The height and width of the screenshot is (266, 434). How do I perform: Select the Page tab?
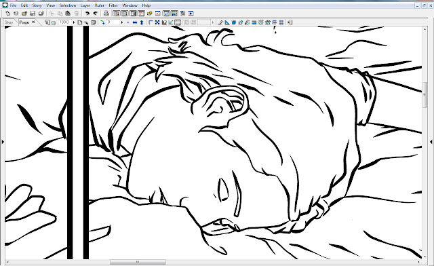[24, 22]
